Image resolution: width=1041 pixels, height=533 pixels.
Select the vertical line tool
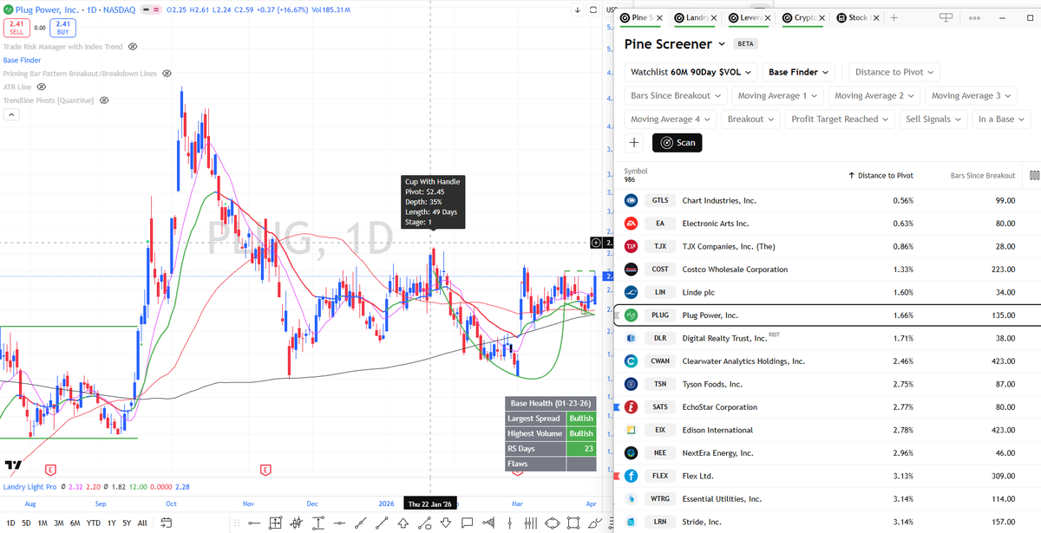[x=509, y=523]
